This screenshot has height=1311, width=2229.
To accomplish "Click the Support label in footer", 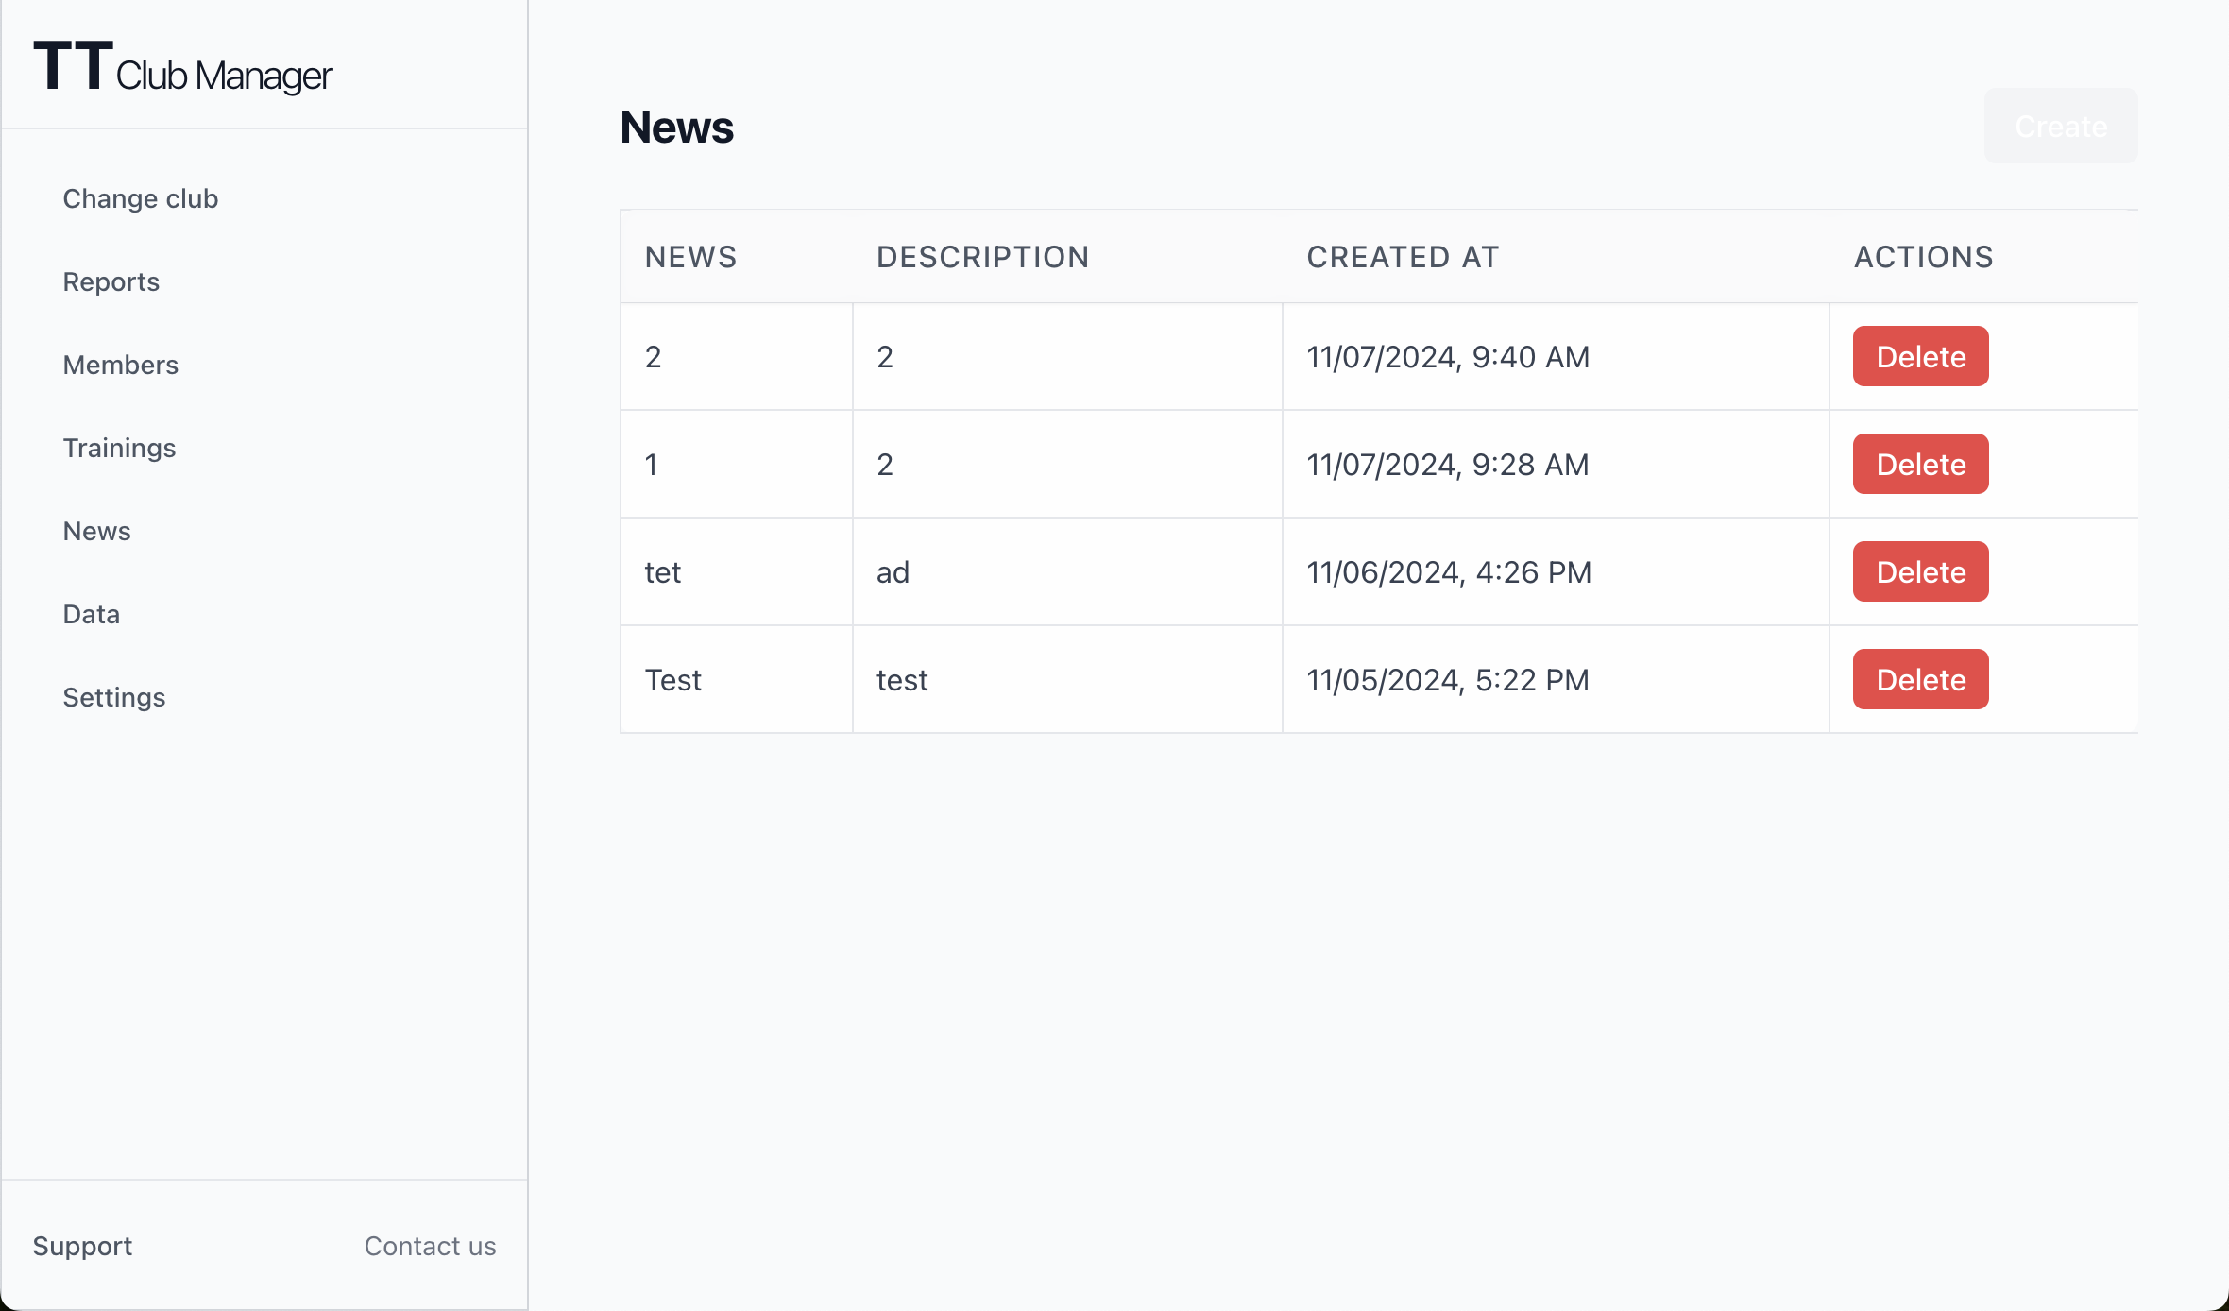I will pos(82,1247).
